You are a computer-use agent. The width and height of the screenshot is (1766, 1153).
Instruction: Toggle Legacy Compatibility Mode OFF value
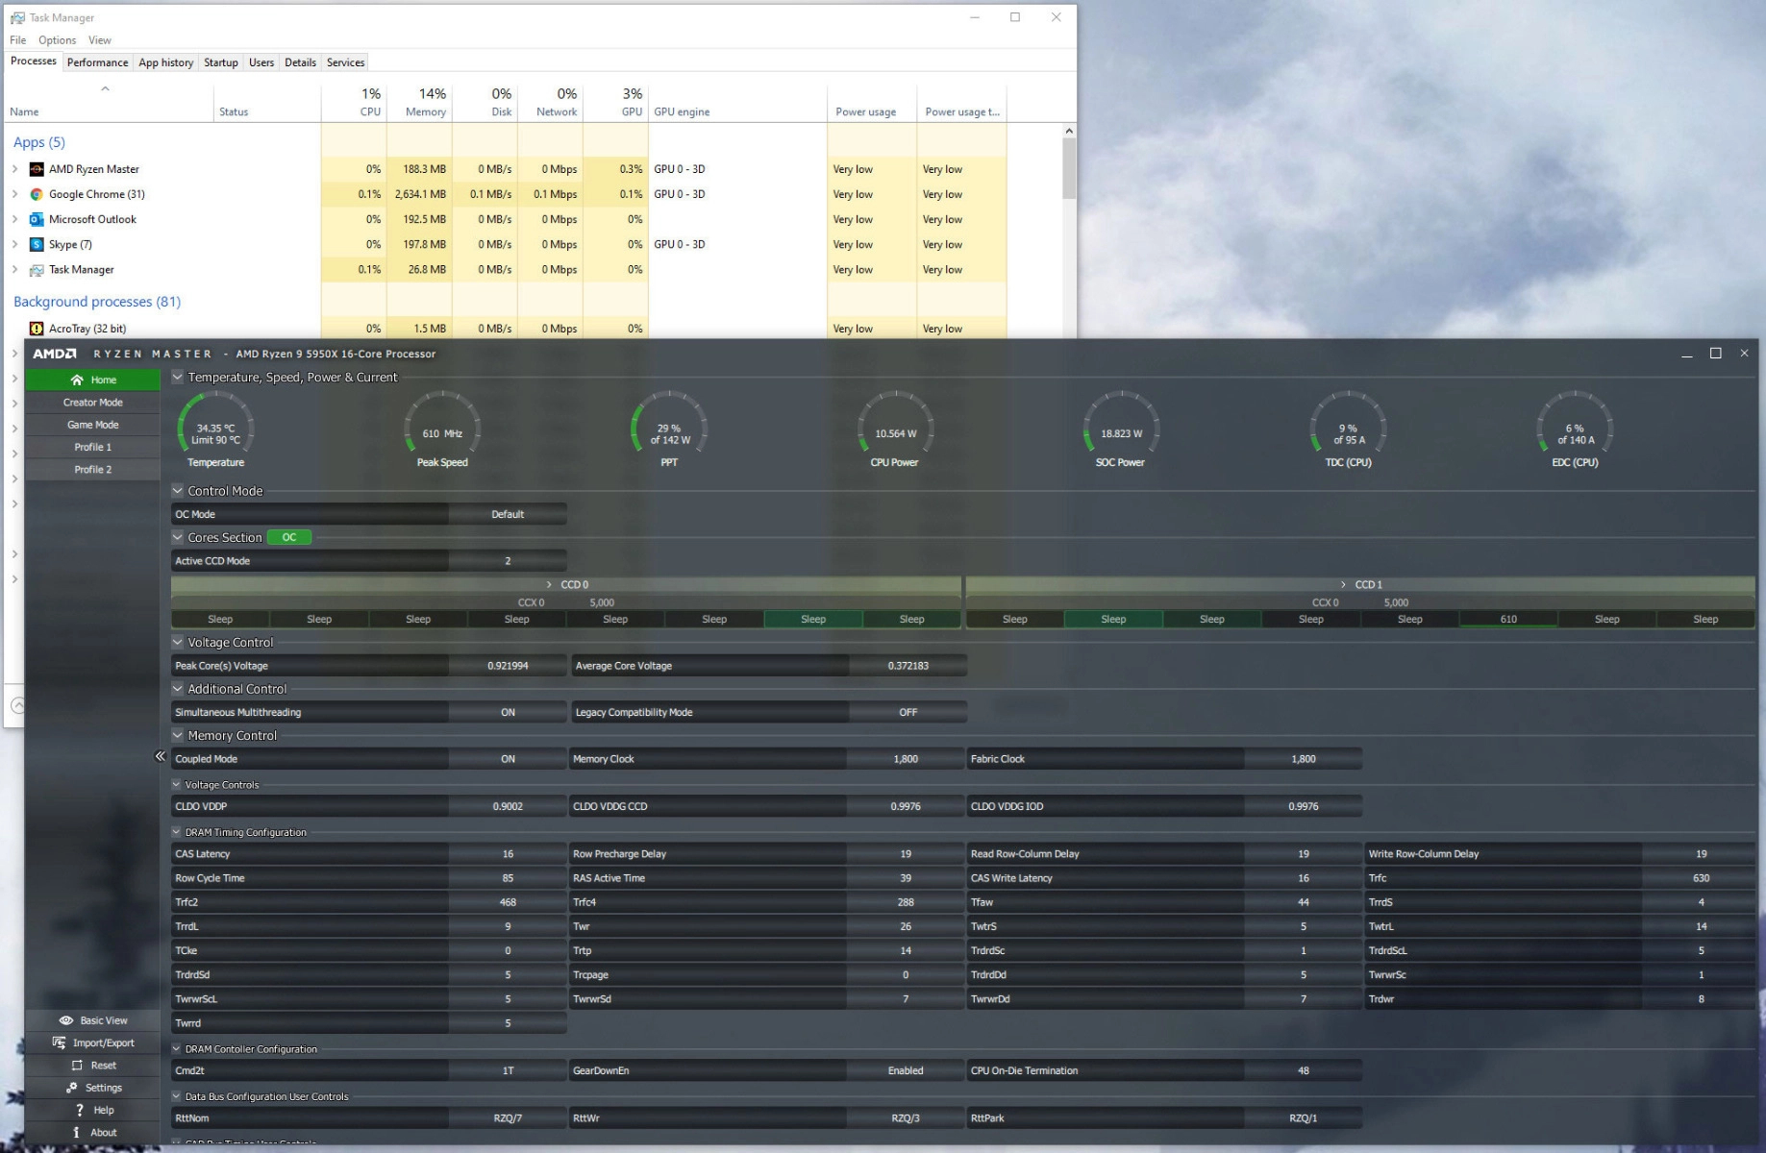(x=908, y=712)
